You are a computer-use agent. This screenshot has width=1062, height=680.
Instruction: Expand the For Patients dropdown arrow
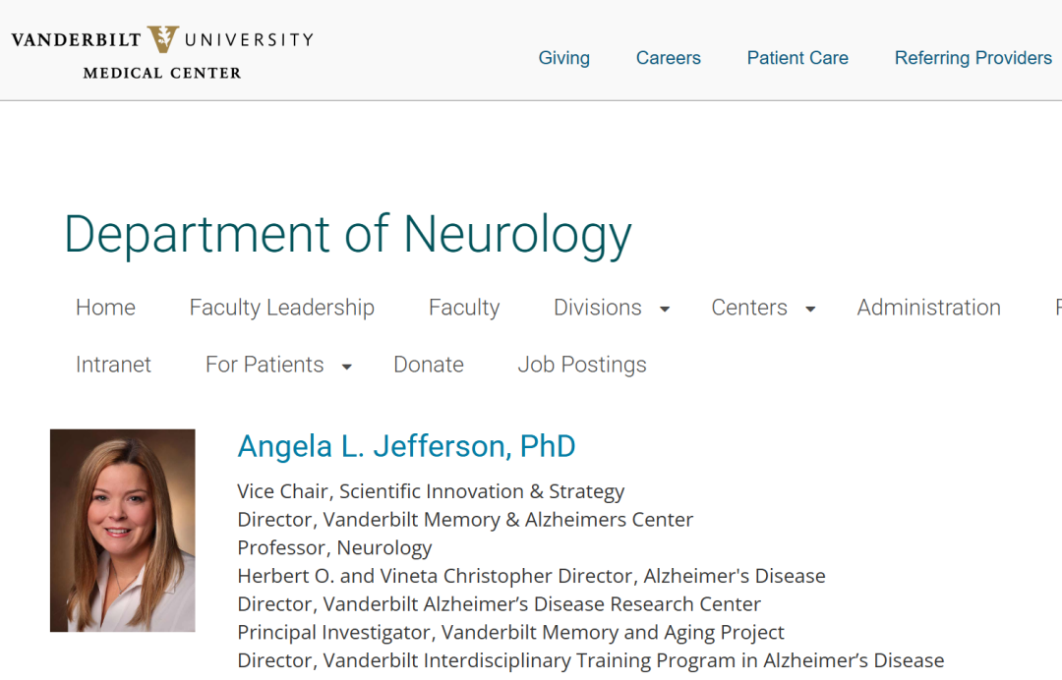(347, 367)
